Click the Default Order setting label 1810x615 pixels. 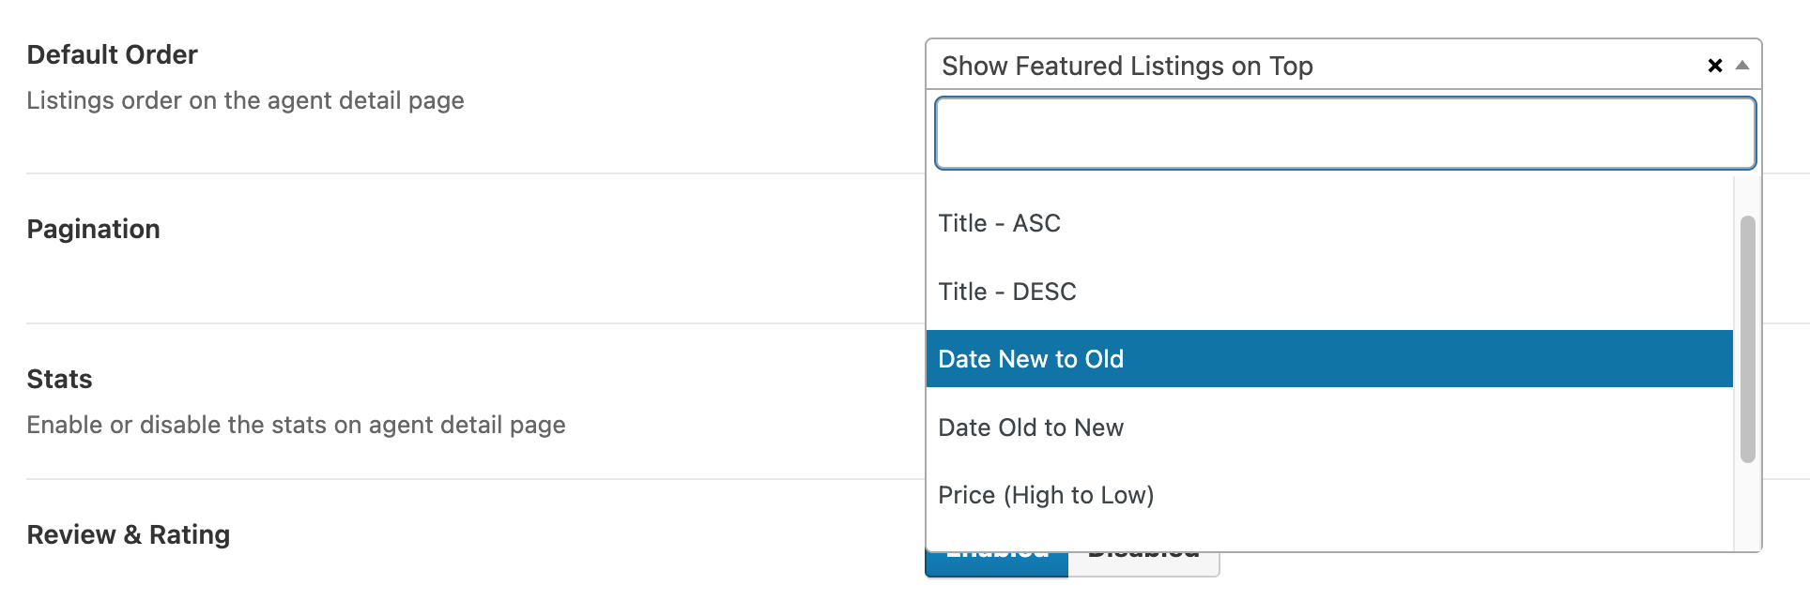tap(113, 55)
